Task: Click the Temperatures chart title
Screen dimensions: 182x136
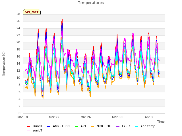Action: (91, 3)
